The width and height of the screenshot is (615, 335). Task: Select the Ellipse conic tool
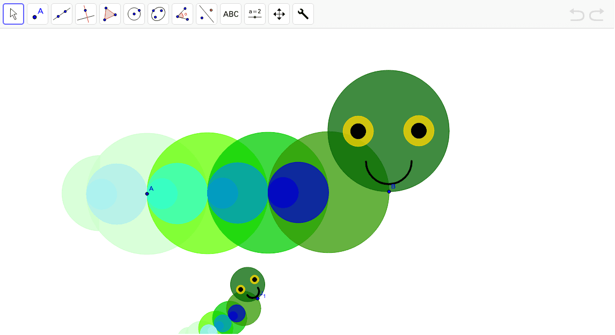[x=158, y=14]
